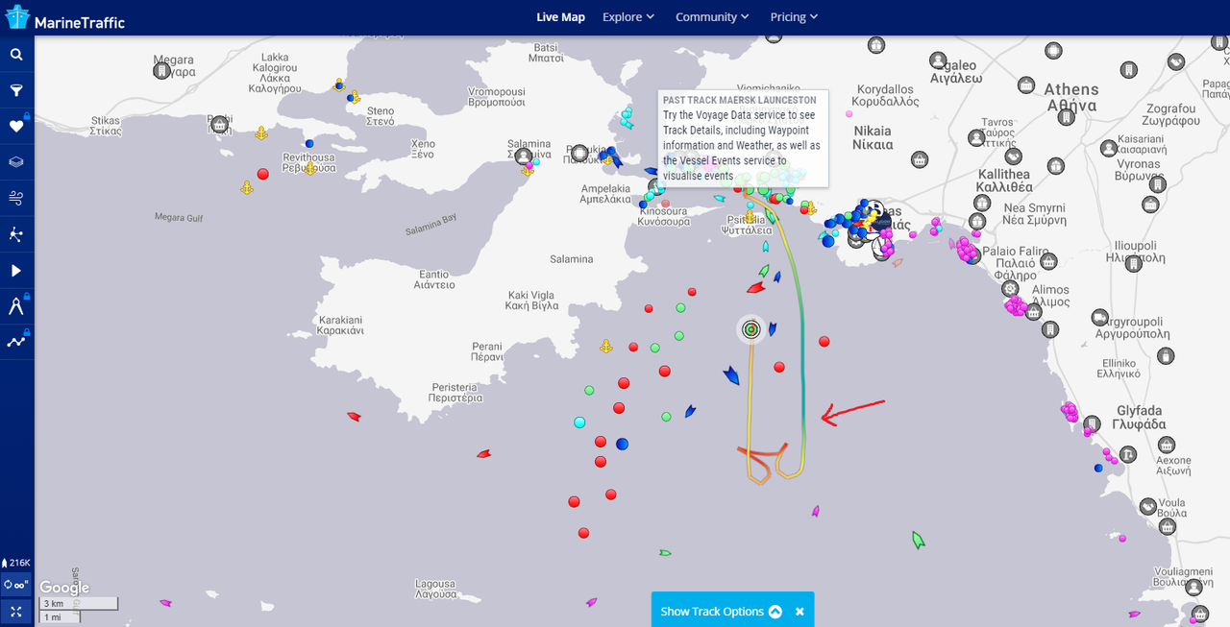Screen dimensions: 1230x627
Task: Click the Google logo link
Action: (x=64, y=588)
